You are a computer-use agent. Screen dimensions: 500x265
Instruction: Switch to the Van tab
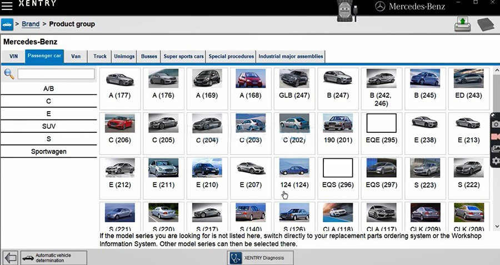coord(76,57)
